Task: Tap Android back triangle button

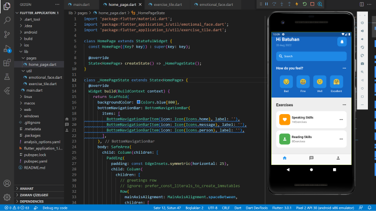Action: point(288,170)
